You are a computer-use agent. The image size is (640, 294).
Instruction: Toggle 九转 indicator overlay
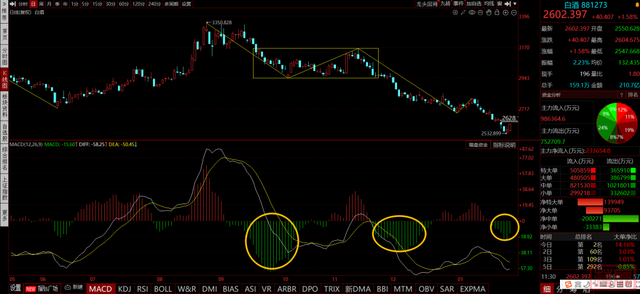(x=446, y=4)
